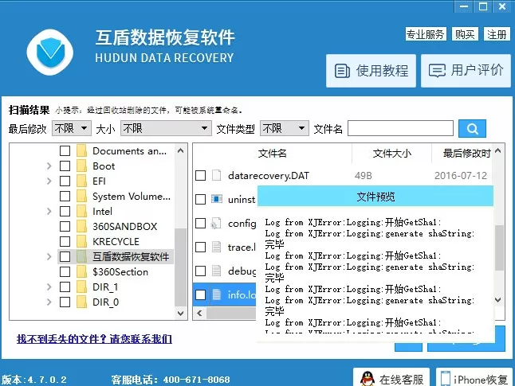Image resolution: width=515 pixels, height=386 pixels.
Task: Click the datarecovery.DAT file icon
Action: (216, 175)
